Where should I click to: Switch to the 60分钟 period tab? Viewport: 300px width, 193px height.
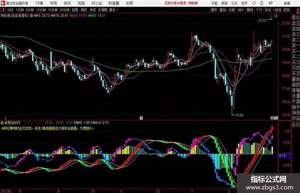[64, 10]
